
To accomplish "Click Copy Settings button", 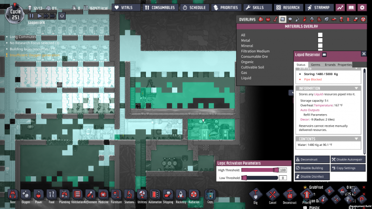I will [x=348, y=168].
